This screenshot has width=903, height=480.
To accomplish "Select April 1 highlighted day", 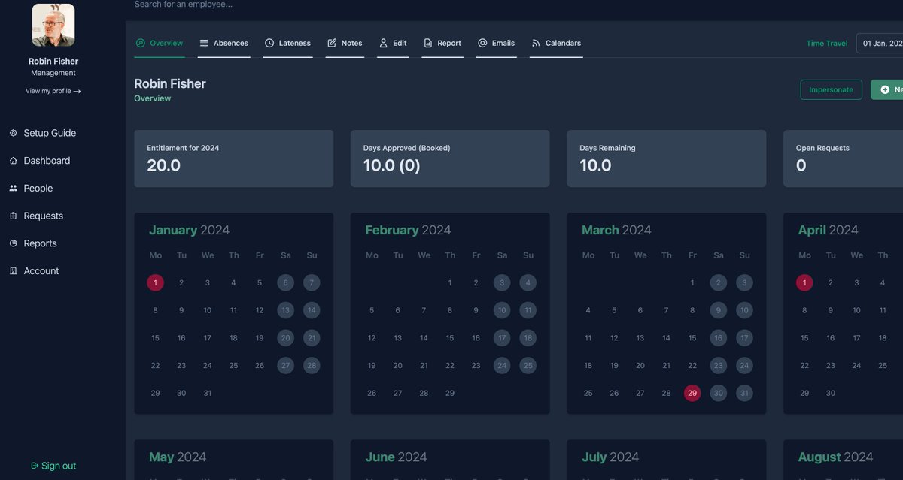I will tap(804, 283).
